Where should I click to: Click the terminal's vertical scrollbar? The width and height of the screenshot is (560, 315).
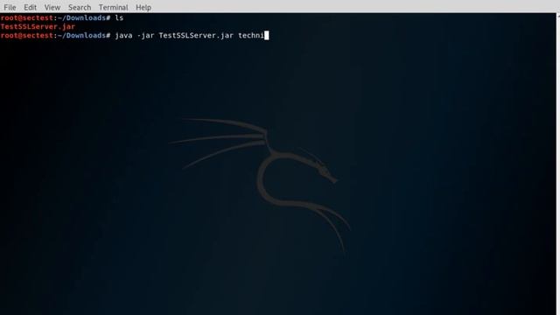[558, 164]
